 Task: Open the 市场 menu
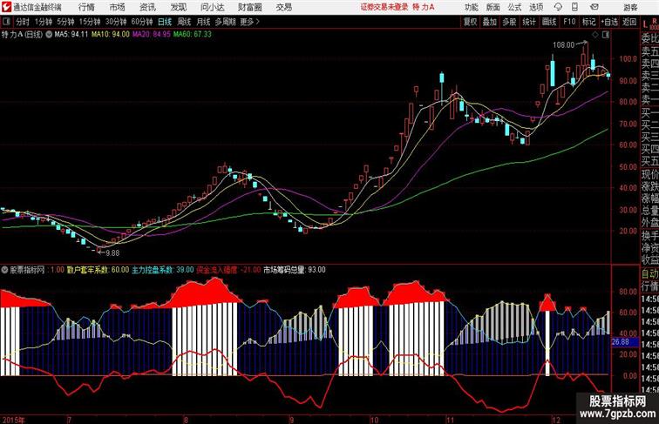click(x=118, y=7)
